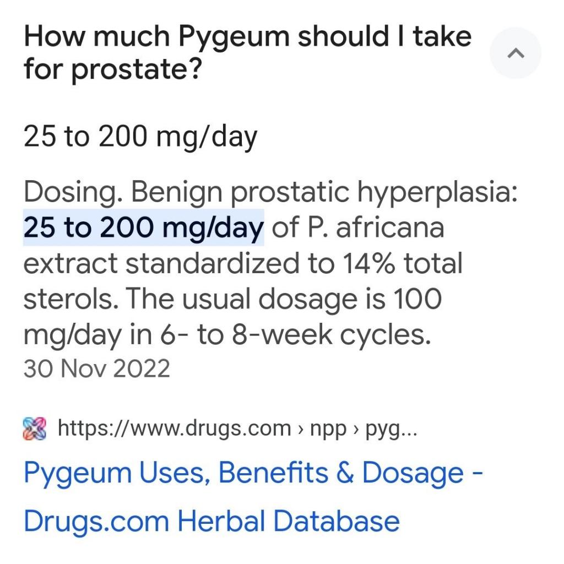Collapse the Pygeum question with the chevron

coord(515,53)
